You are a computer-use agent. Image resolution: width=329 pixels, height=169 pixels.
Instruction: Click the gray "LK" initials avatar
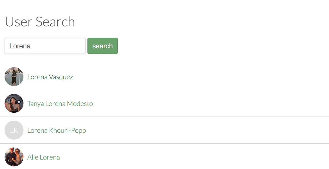coord(14,130)
